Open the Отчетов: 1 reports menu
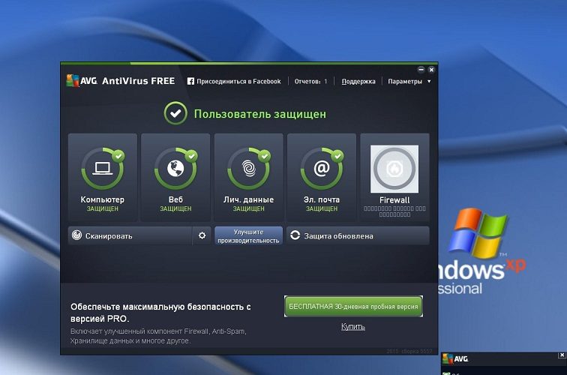Image resolution: width=567 pixels, height=375 pixels. pos(310,81)
